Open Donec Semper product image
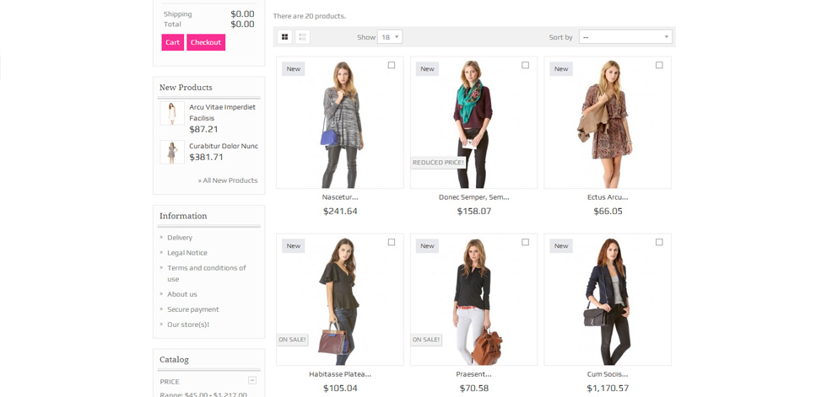 [473, 123]
